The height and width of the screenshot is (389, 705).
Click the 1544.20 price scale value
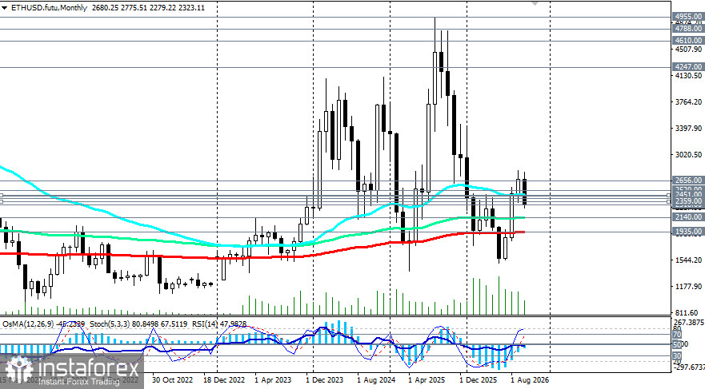click(688, 260)
